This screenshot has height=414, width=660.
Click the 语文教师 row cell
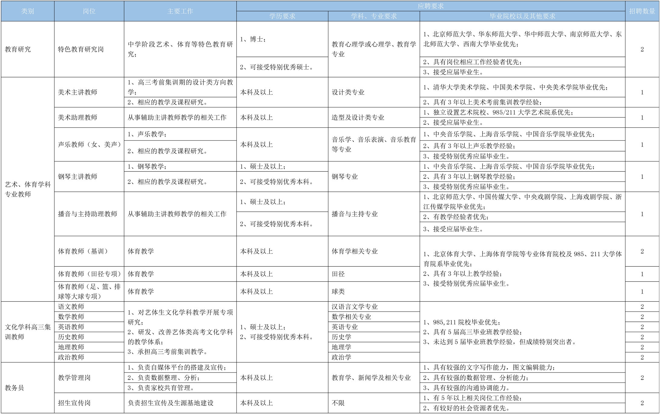tap(71, 307)
